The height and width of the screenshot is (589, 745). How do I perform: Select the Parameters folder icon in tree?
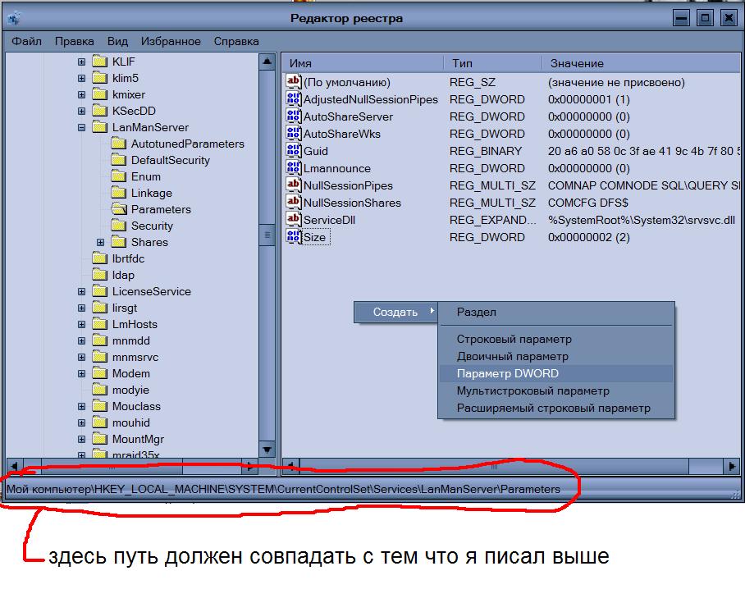point(118,209)
